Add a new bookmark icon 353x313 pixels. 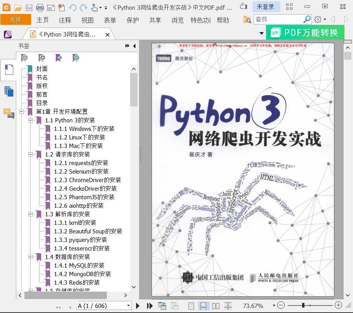[42, 58]
